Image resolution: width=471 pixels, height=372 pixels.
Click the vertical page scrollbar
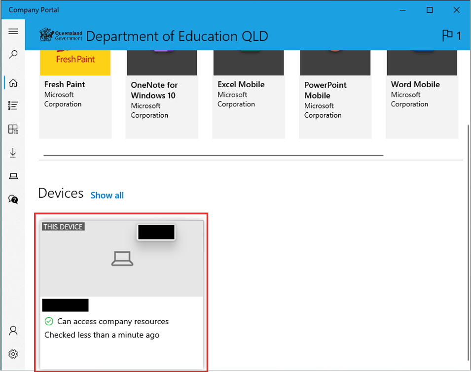tap(468, 243)
